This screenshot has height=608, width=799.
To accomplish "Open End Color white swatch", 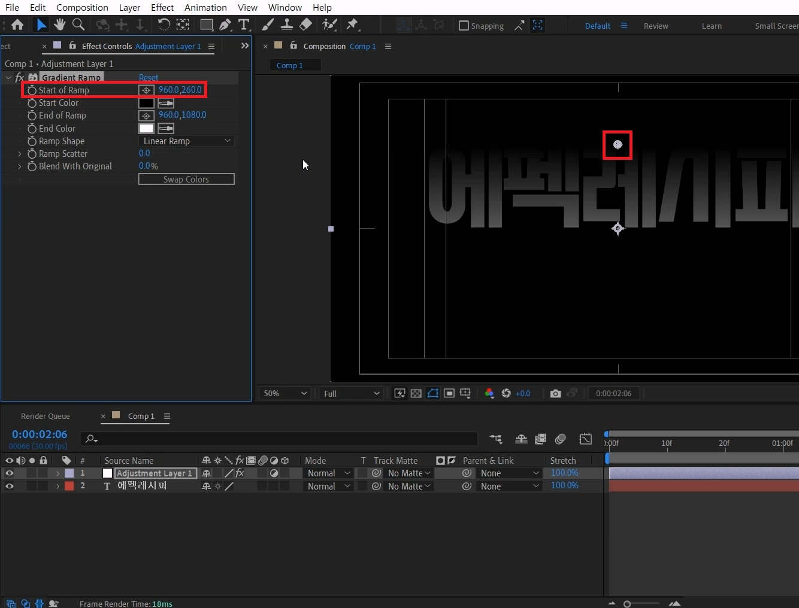I will pyautogui.click(x=146, y=128).
